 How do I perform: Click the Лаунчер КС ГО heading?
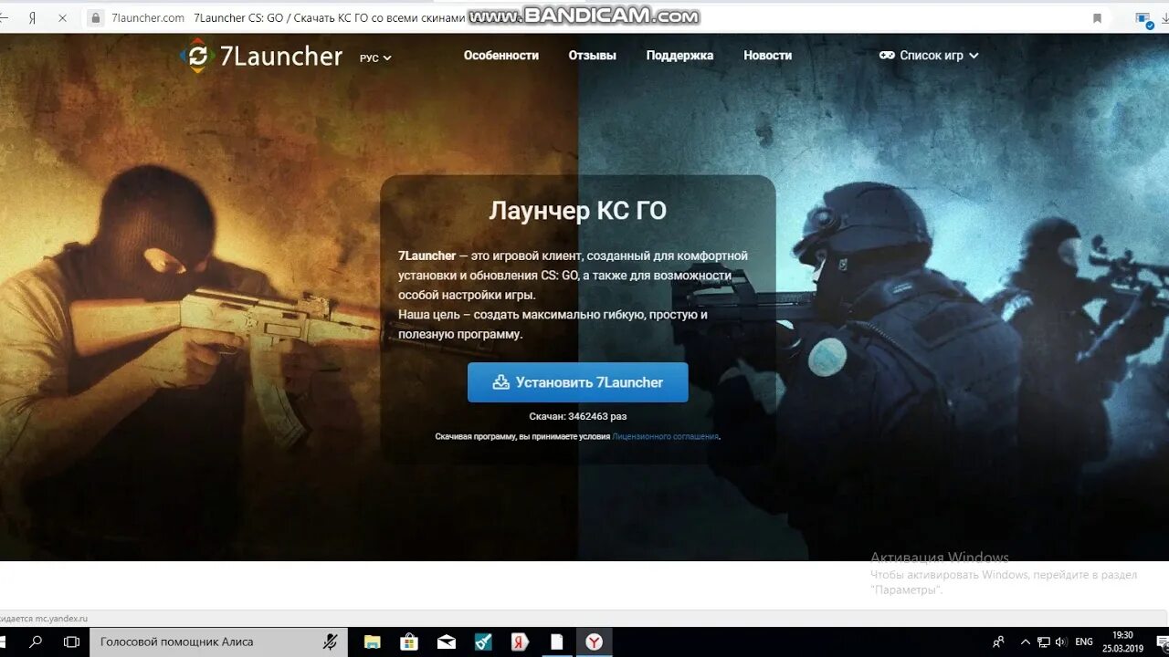coord(578,211)
